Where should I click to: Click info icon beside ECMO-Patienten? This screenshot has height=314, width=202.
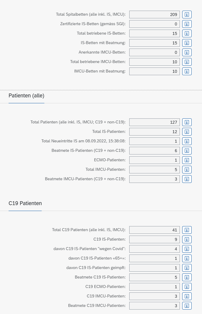[187, 160]
